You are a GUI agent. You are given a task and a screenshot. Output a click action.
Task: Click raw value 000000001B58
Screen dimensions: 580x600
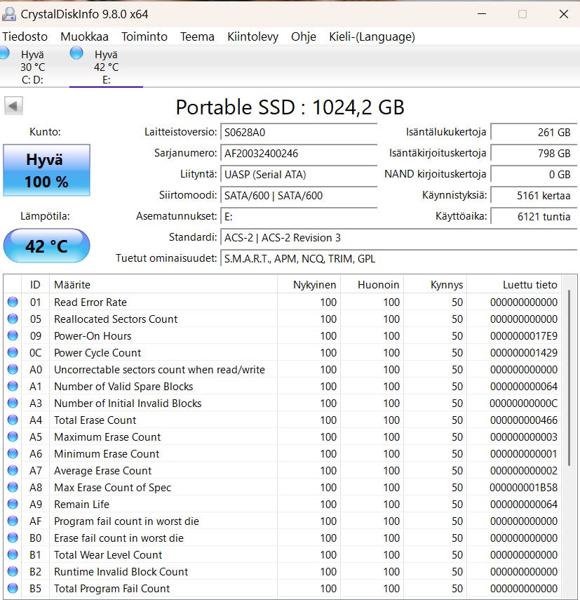pos(524,488)
